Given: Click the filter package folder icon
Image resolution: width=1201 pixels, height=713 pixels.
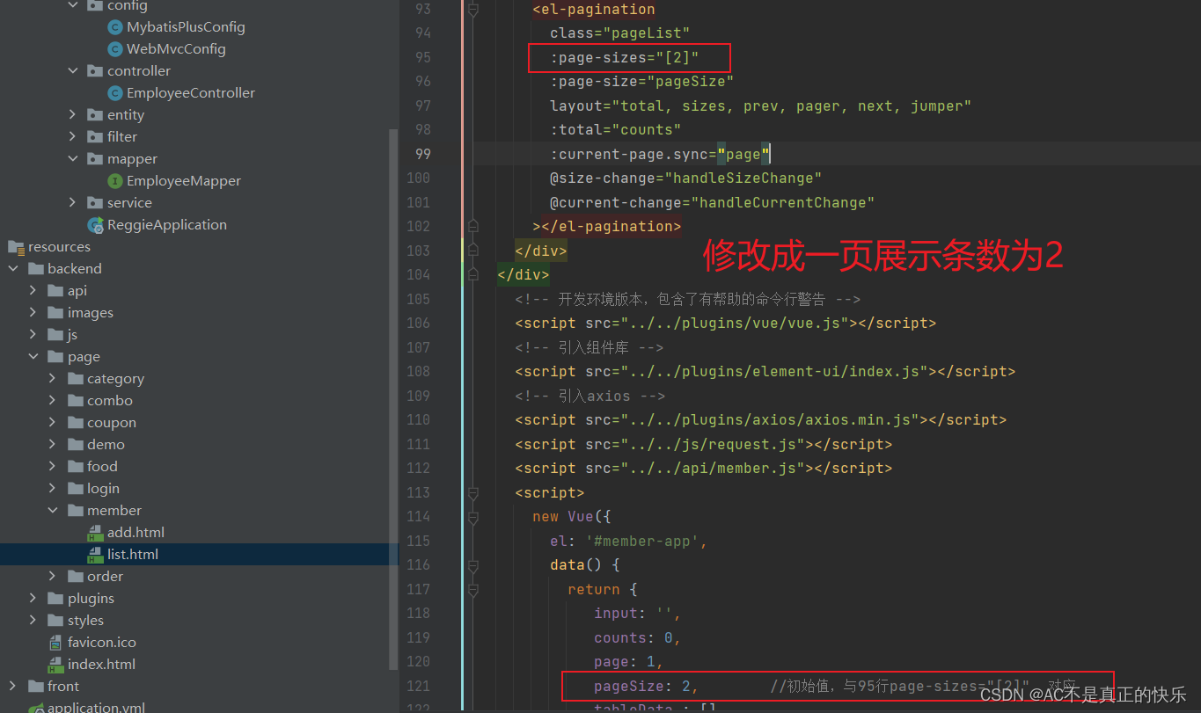Looking at the screenshot, I should [95, 137].
